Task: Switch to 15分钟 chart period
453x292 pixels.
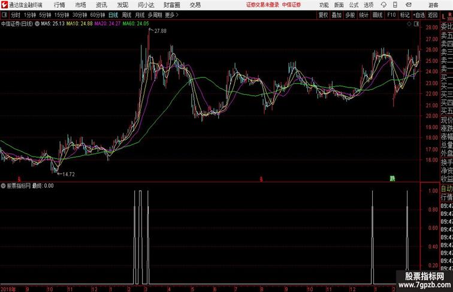Action: click(x=62, y=15)
